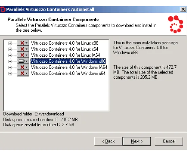Click the component size 472.7 MB description
This screenshot has width=187, height=151.
145,72
